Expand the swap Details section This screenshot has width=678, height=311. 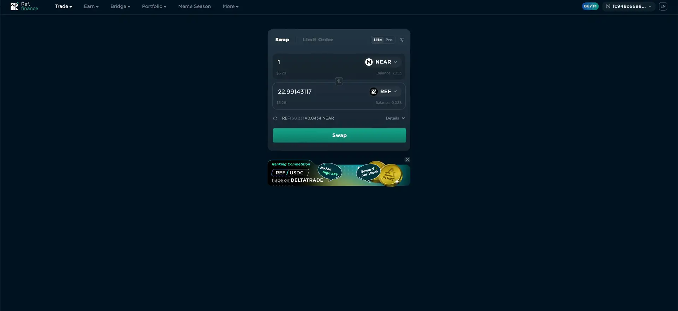pyautogui.click(x=395, y=118)
